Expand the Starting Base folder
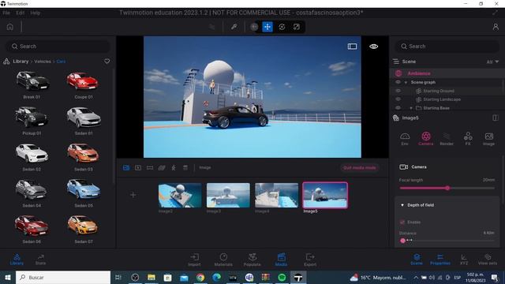 coord(411,108)
